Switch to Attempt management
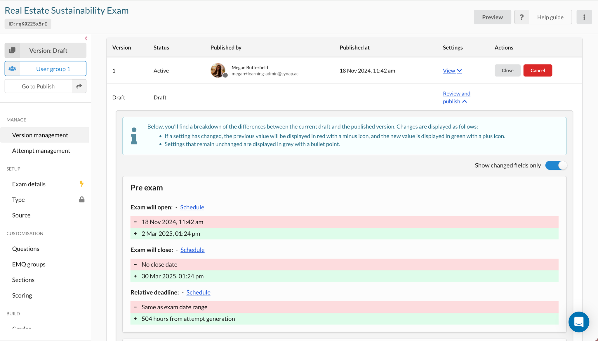This screenshot has height=341, width=598. 41,151
